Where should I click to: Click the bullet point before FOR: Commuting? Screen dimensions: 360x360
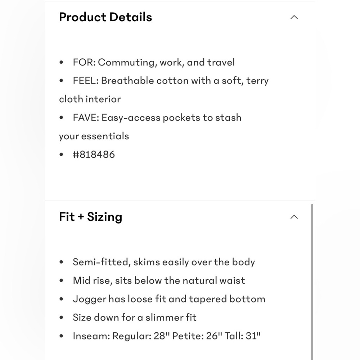point(61,62)
